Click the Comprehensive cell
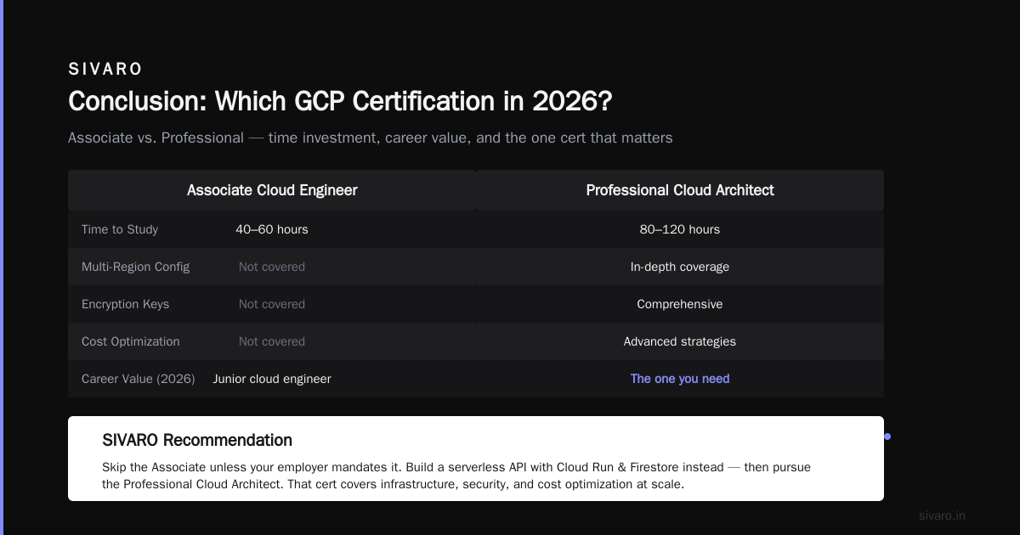Screen dimensions: 1020x535 tap(680, 304)
